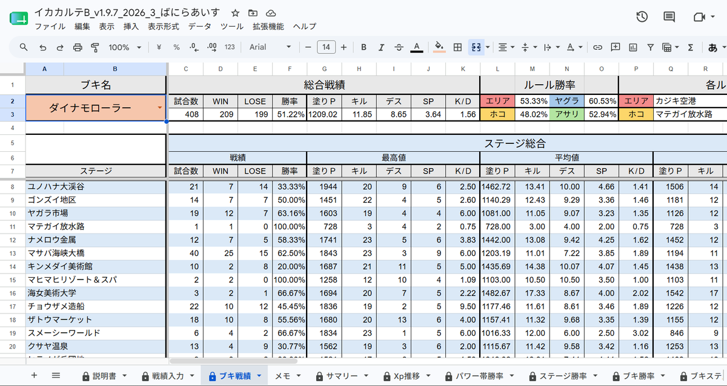This screenshot has width=727, height=386.
Task: Increase decimal places button
Action: click(x=212, y=47)
